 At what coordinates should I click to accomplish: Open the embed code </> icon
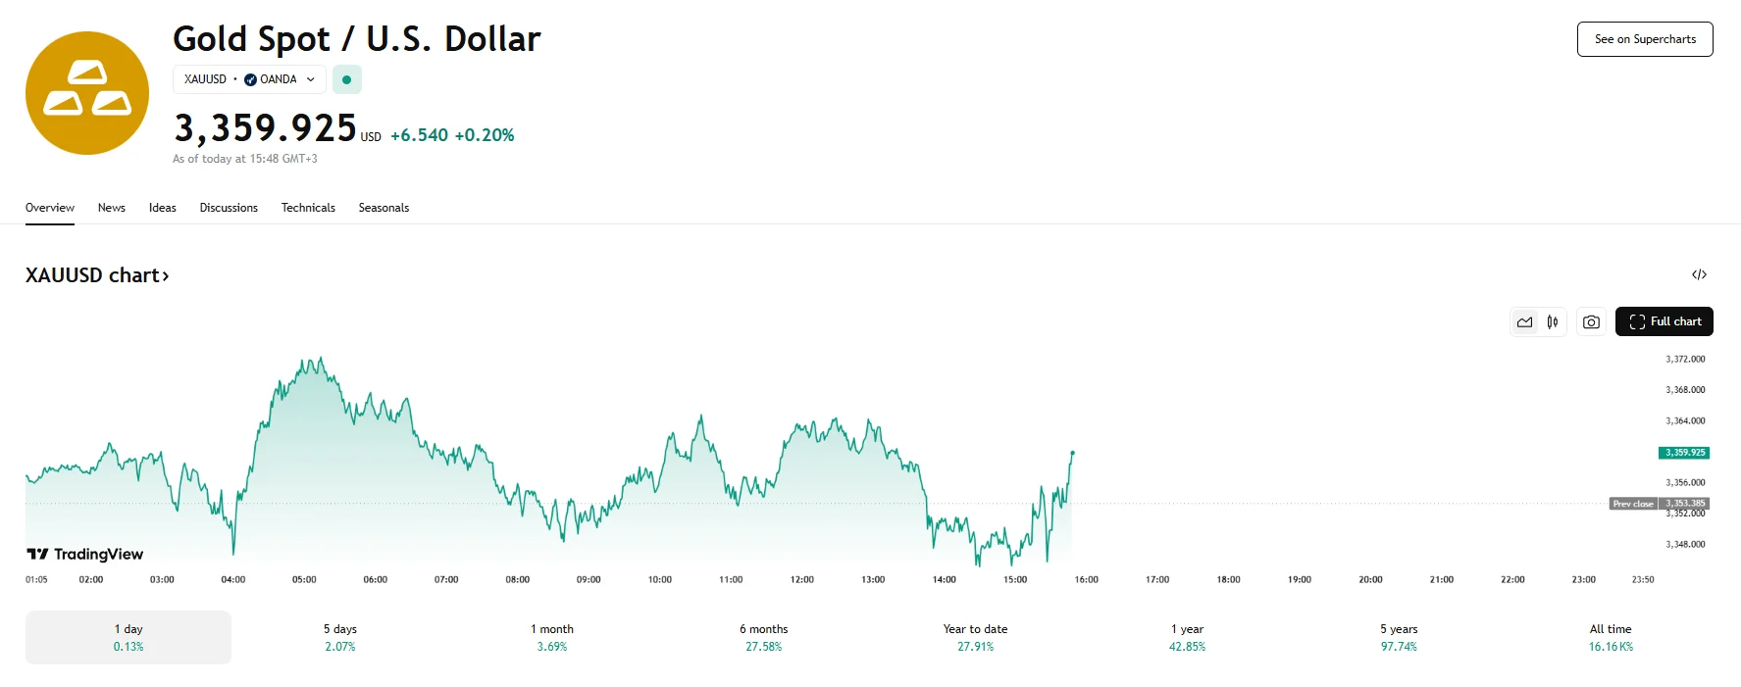tap(1699, 274)
